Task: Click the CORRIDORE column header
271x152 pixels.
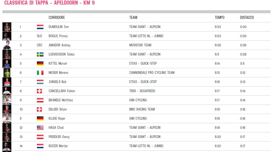Action: click(57, 18)
